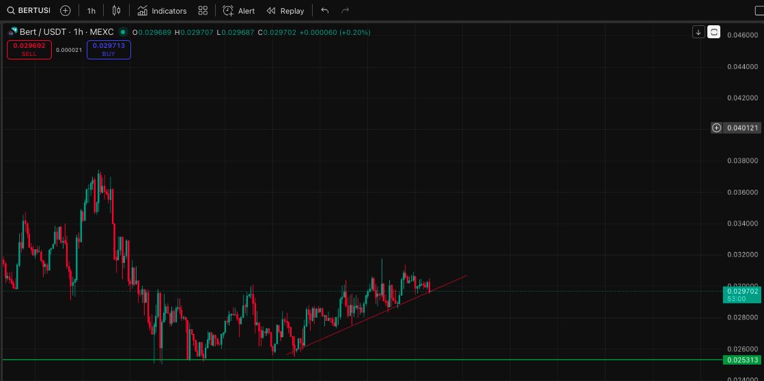Screen dimensions: 764x381
Task: Click the 0.042000 price scale value
Action: [x=743, y=98]
